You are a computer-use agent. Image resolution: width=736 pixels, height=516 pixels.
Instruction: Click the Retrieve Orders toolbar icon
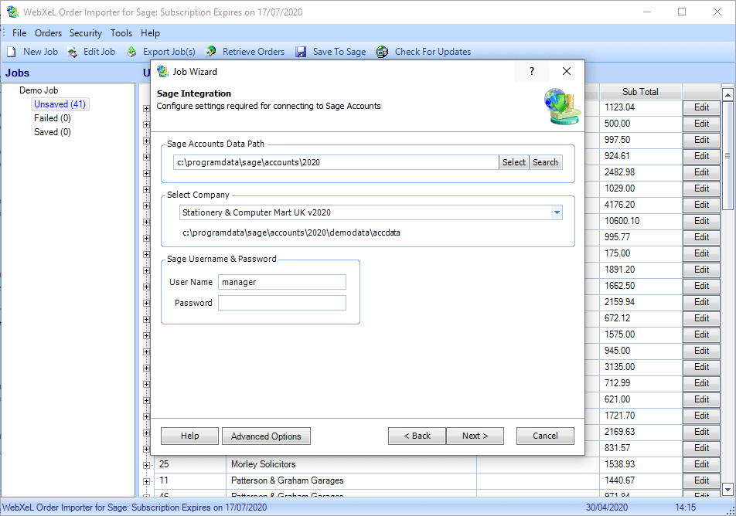(x=211, y=51)
